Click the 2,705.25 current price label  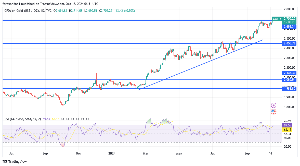[x=290, y=19]
